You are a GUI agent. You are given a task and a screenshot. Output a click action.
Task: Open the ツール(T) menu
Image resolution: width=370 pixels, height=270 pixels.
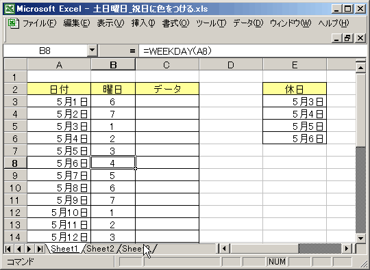211,23
